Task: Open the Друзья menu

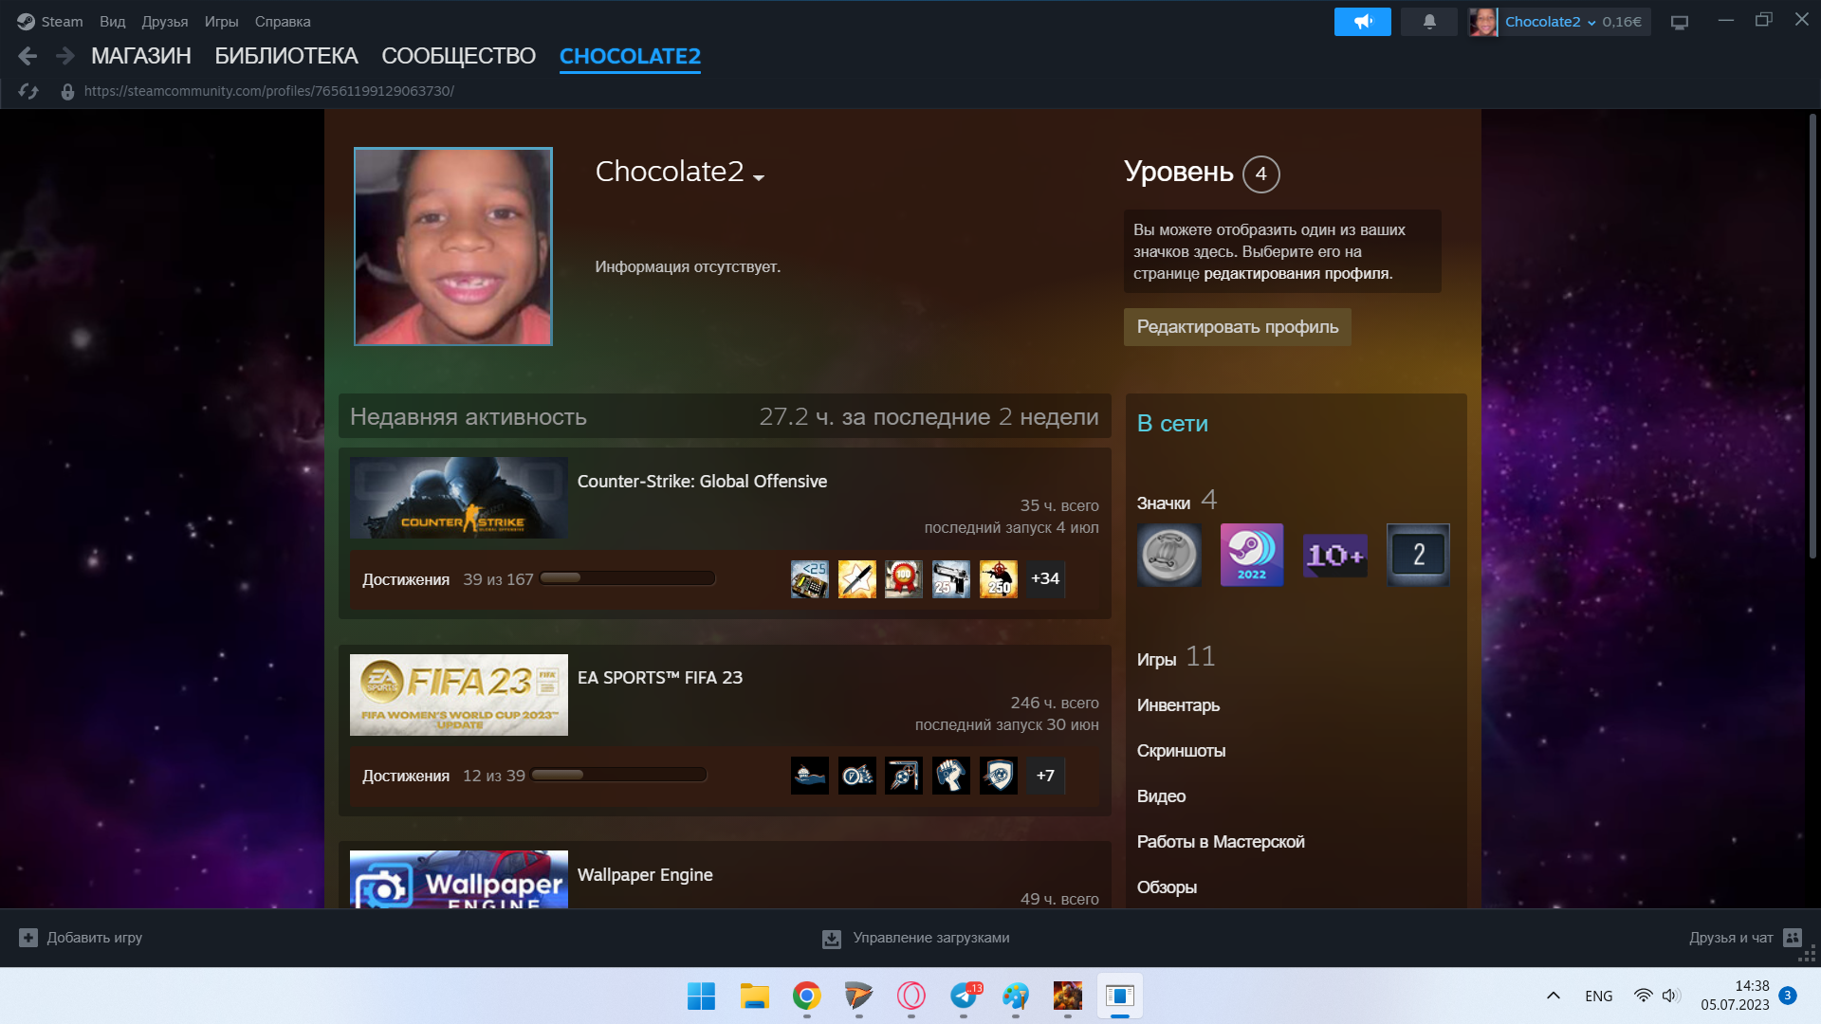Action: tap(165, 21)
